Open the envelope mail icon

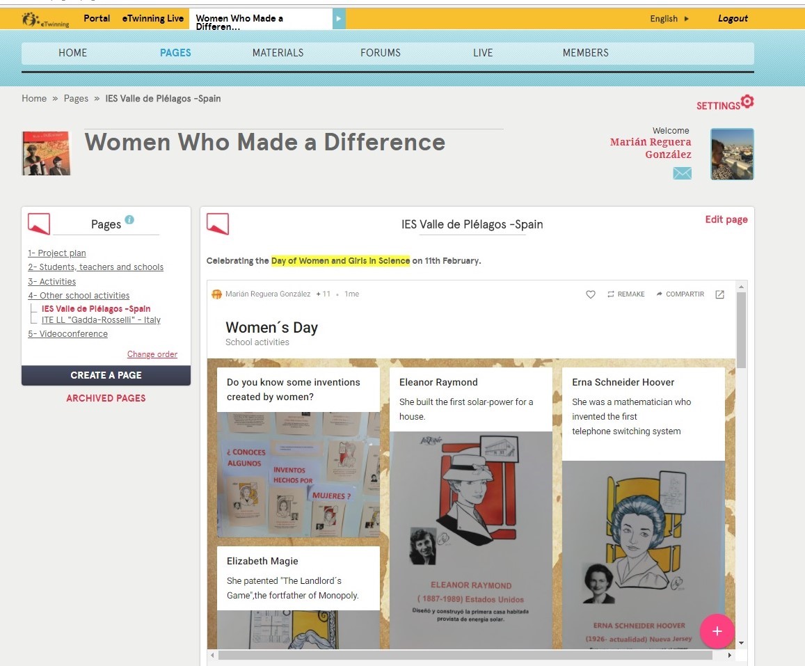point(682,173)
